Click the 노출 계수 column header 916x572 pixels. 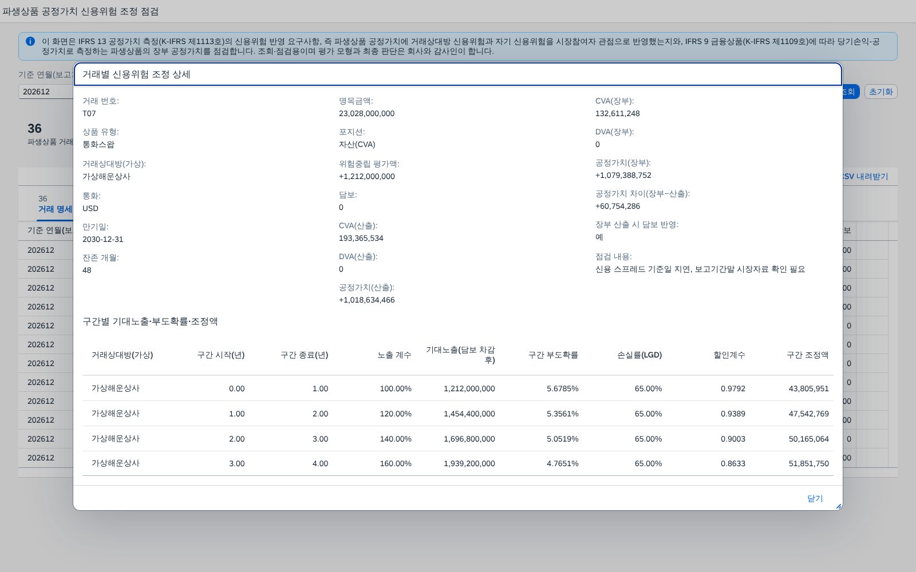click(394, 355)
